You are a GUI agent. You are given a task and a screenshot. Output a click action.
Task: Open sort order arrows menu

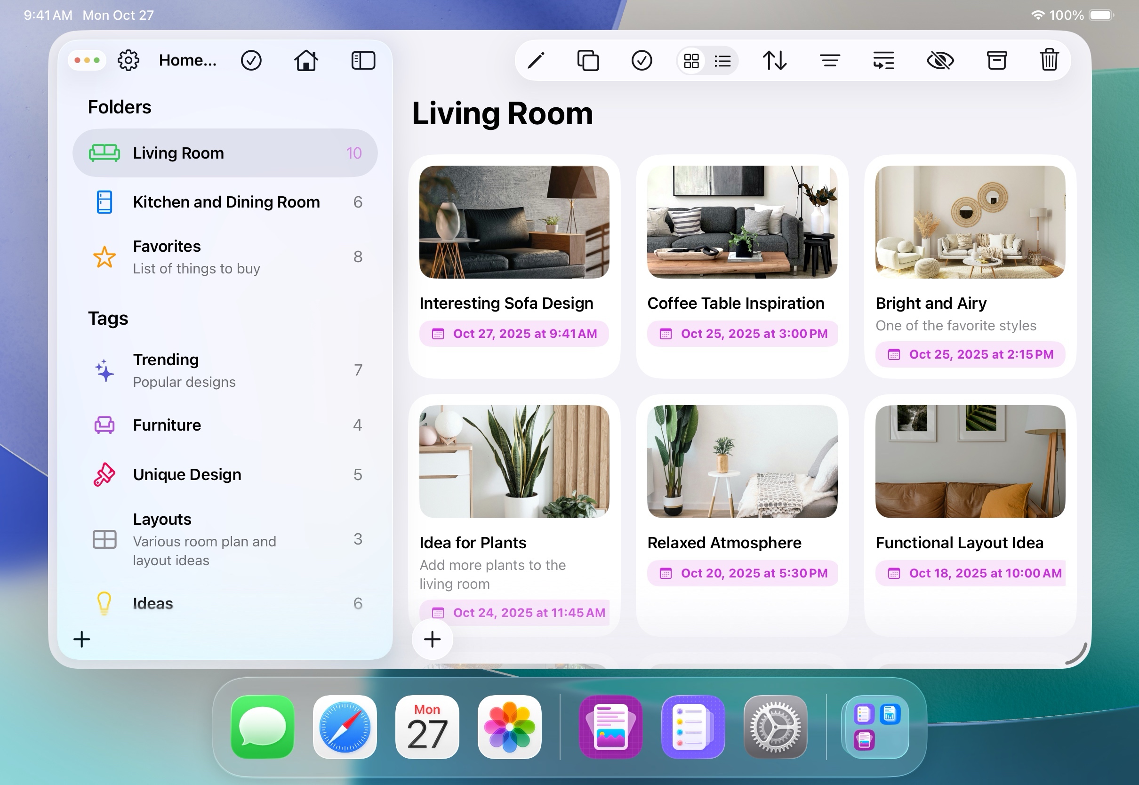(775, 61)
